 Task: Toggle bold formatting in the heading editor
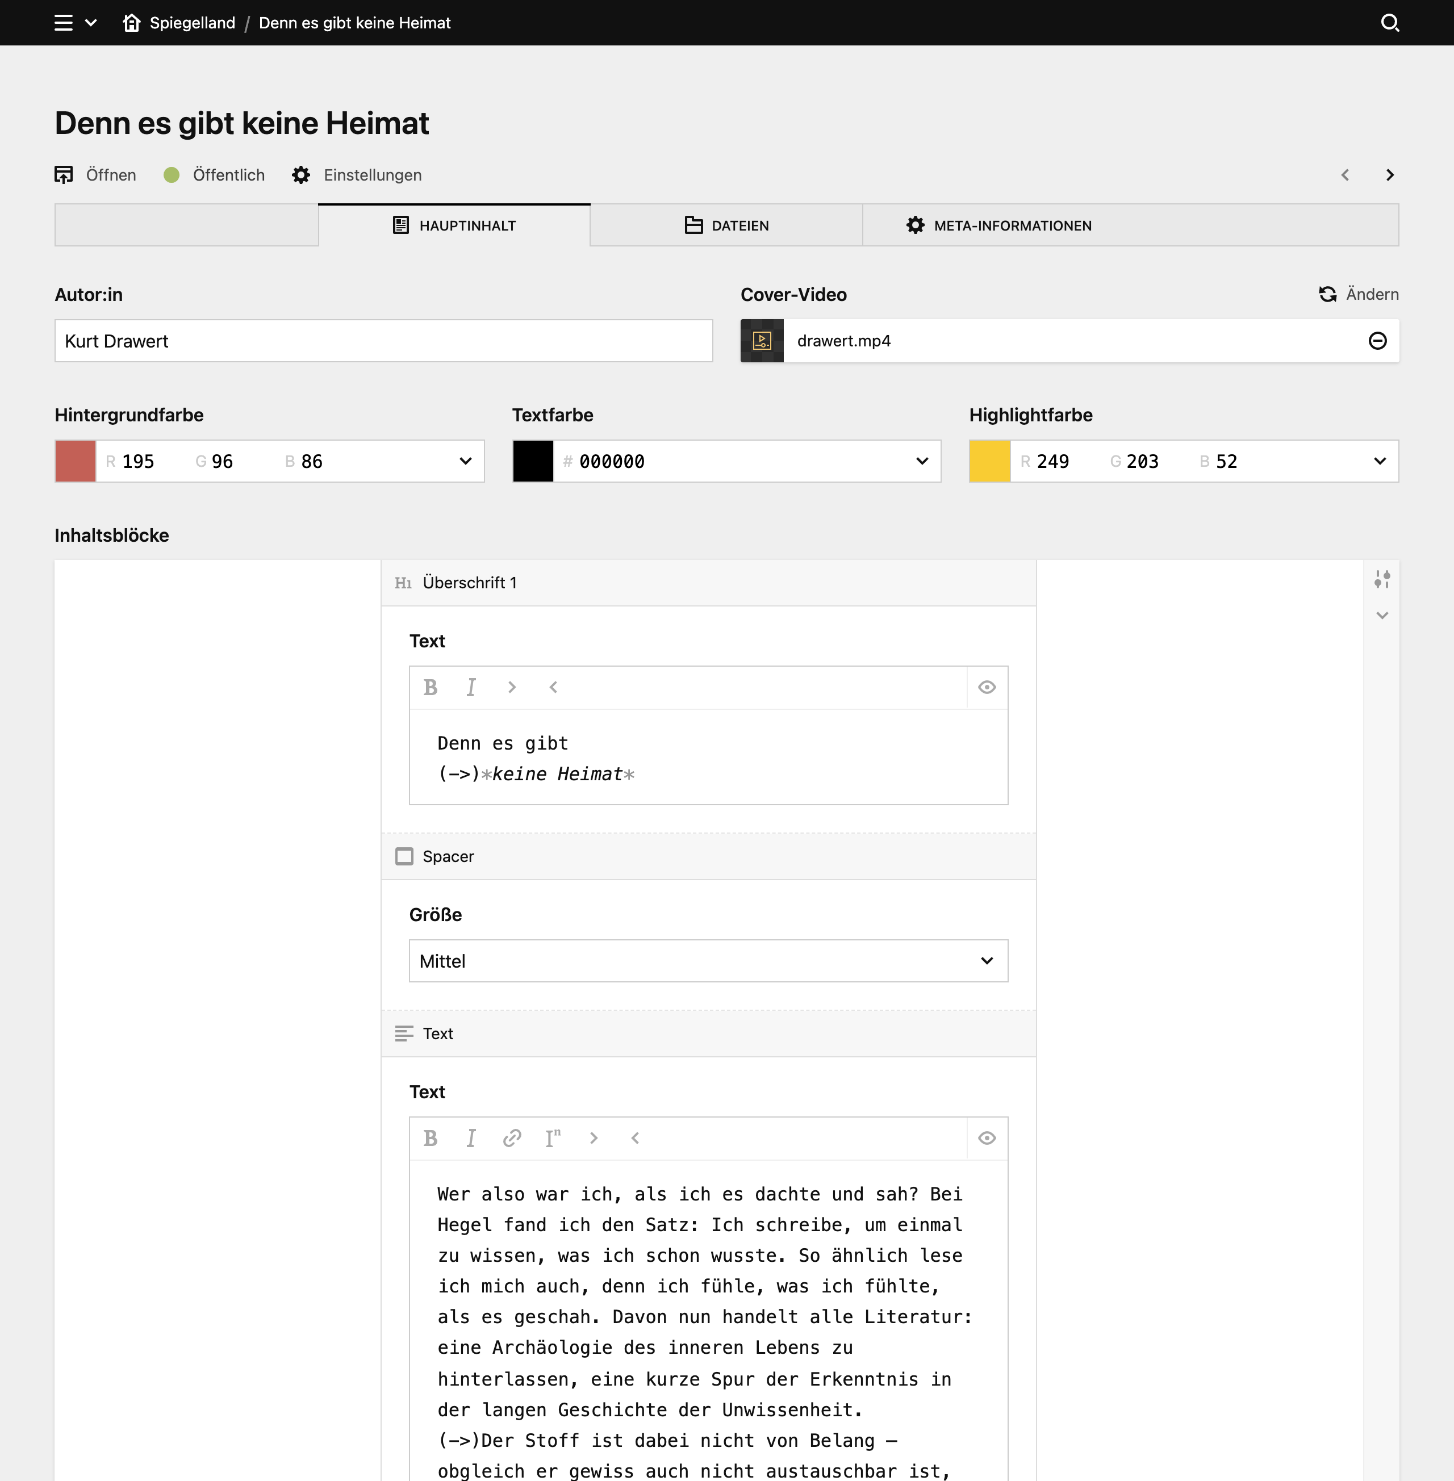(430, 687)
